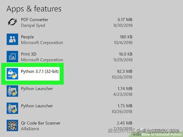Click the People app icon

12,39
